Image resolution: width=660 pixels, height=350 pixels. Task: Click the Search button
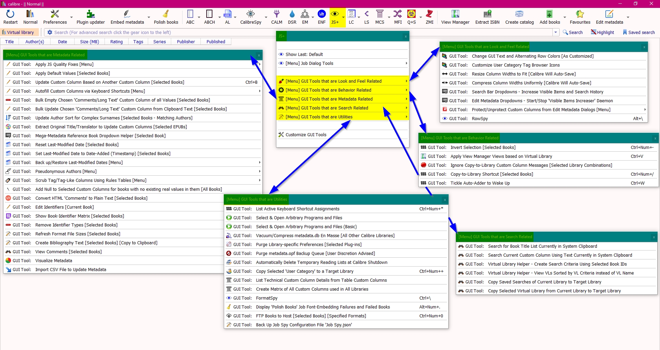point(573,32)
